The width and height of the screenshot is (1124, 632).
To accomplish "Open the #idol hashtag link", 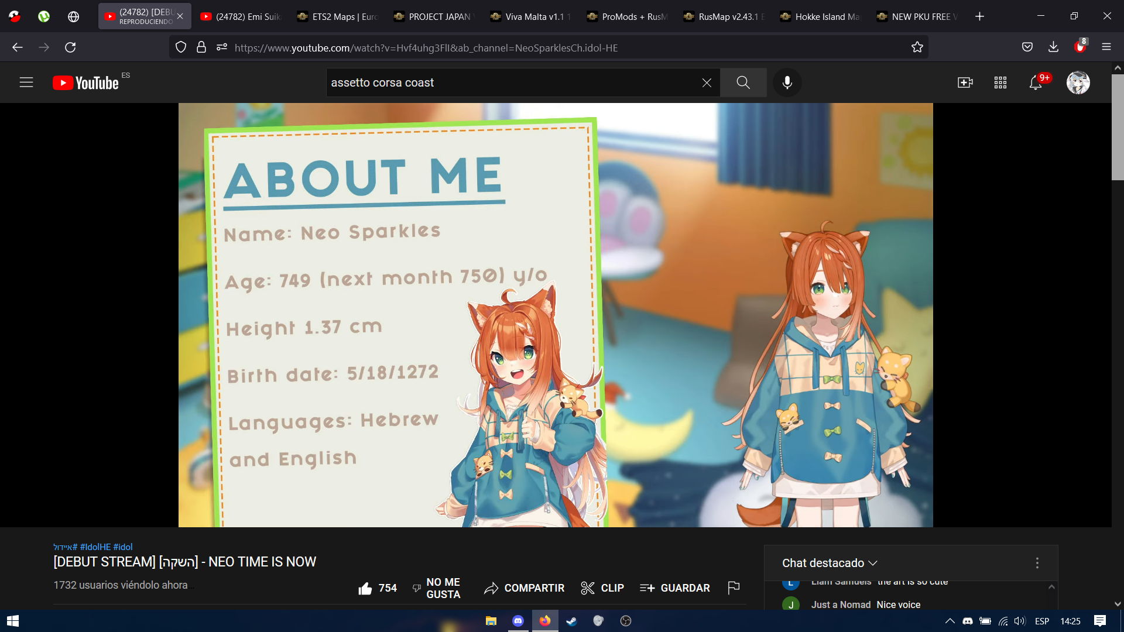I will coord(123,547).
